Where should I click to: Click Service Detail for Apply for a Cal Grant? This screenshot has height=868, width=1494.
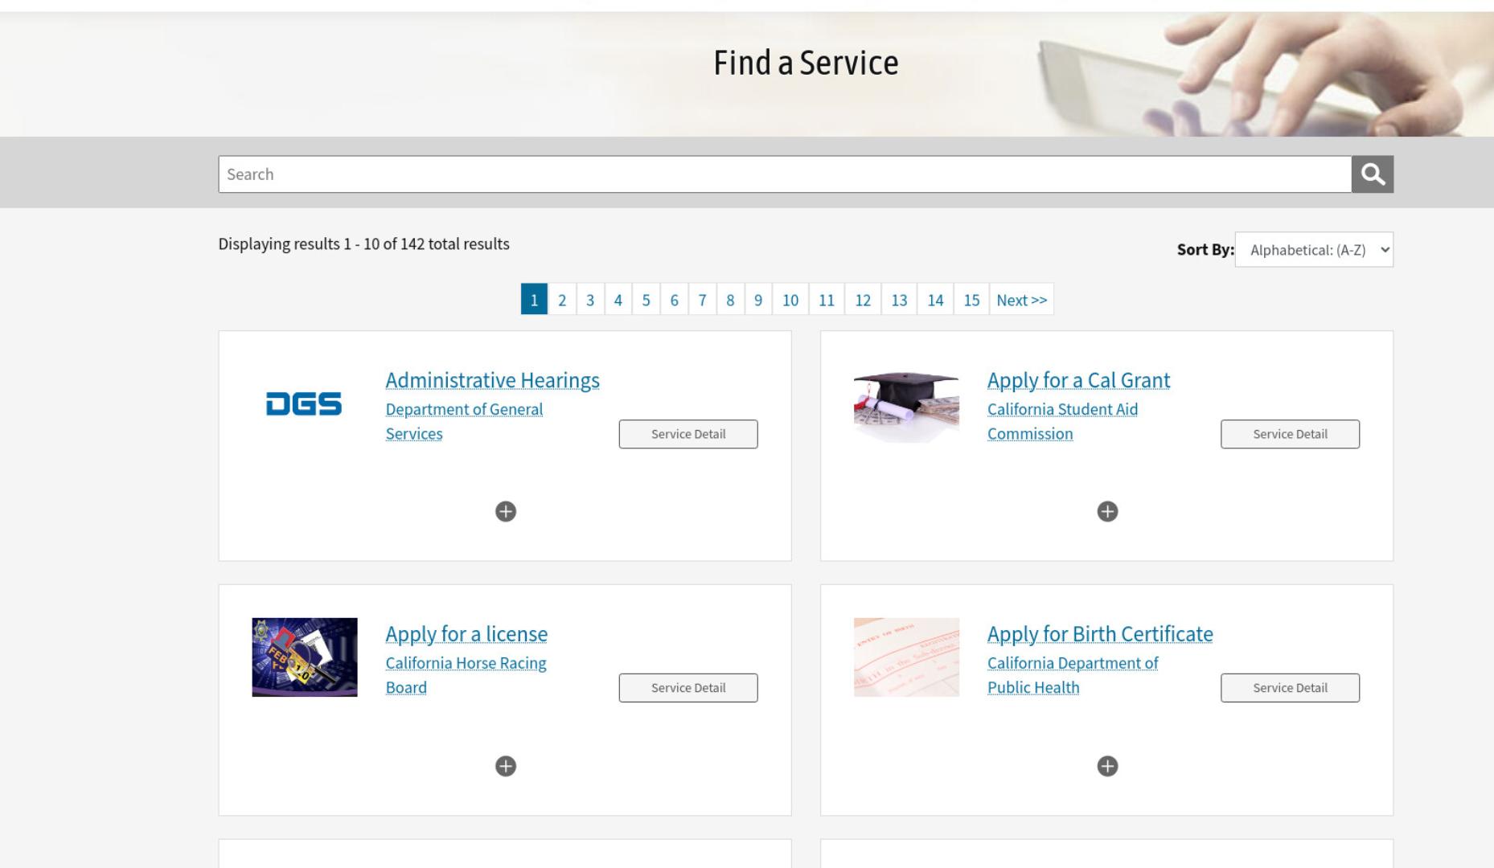coord(1290,434)
